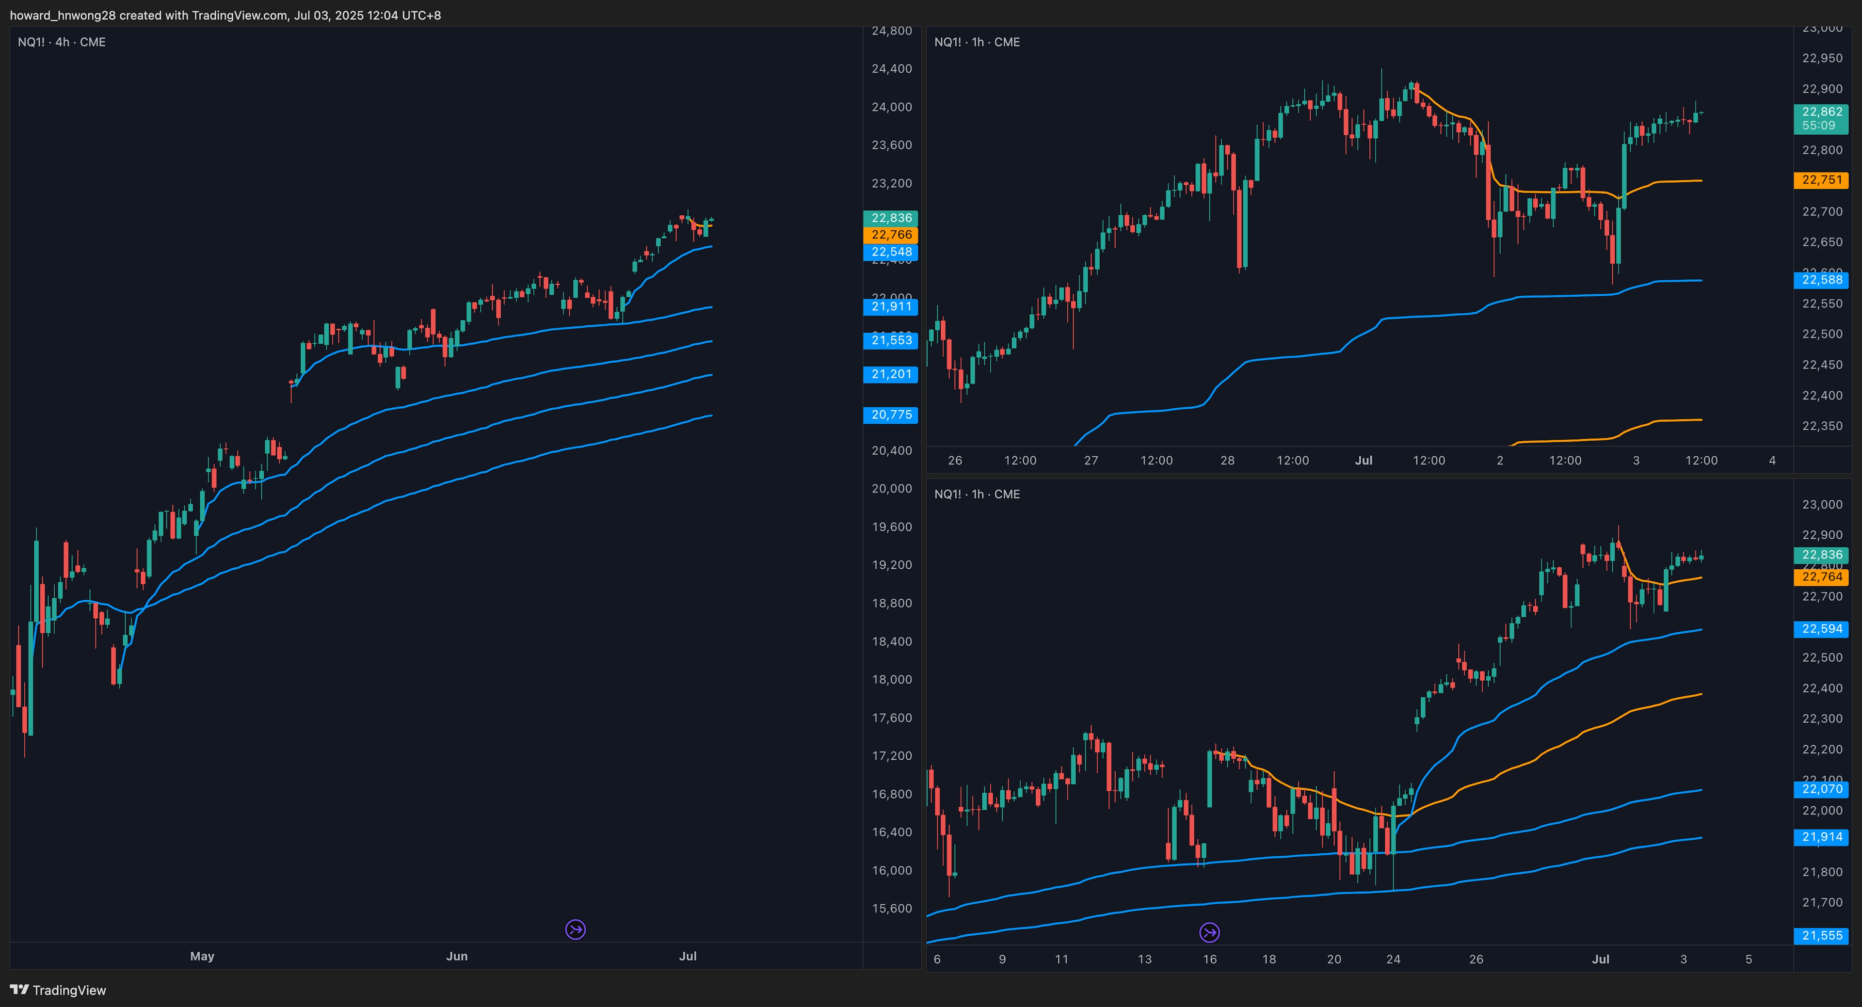Click the blue 21,555 label at bottom right
The width and height of the screenshot is (1862, 1007).
(x=1821, y=935)
